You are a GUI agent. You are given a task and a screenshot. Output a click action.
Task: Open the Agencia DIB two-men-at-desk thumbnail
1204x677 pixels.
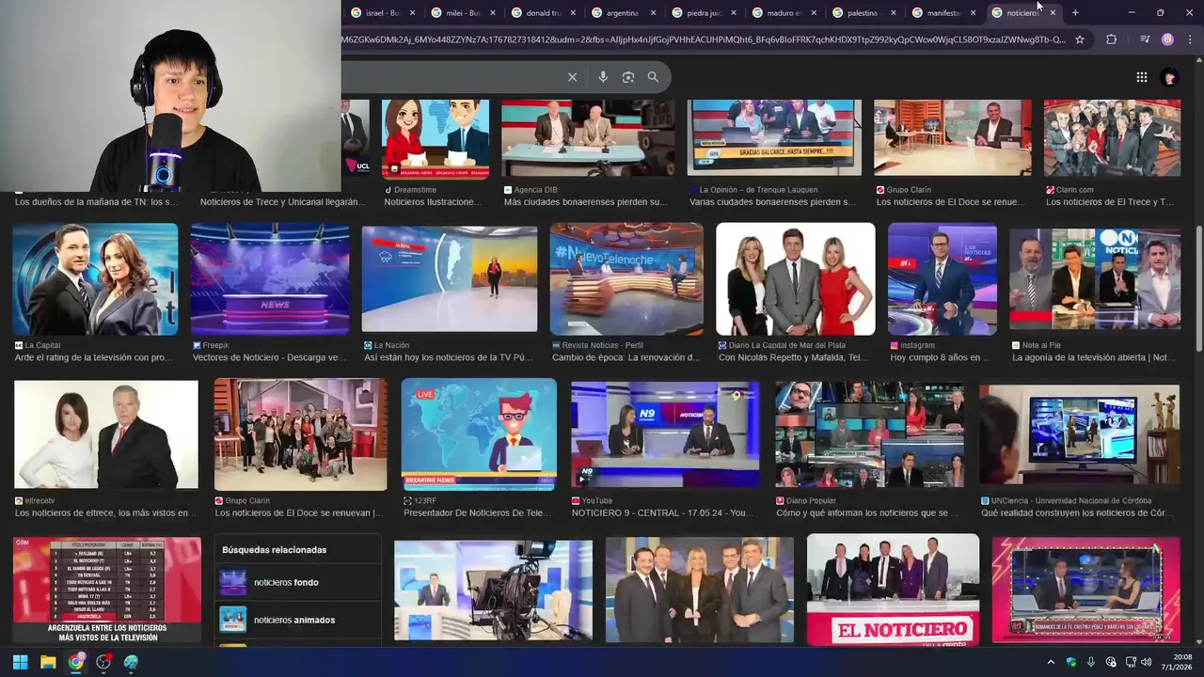coord(588,138)
